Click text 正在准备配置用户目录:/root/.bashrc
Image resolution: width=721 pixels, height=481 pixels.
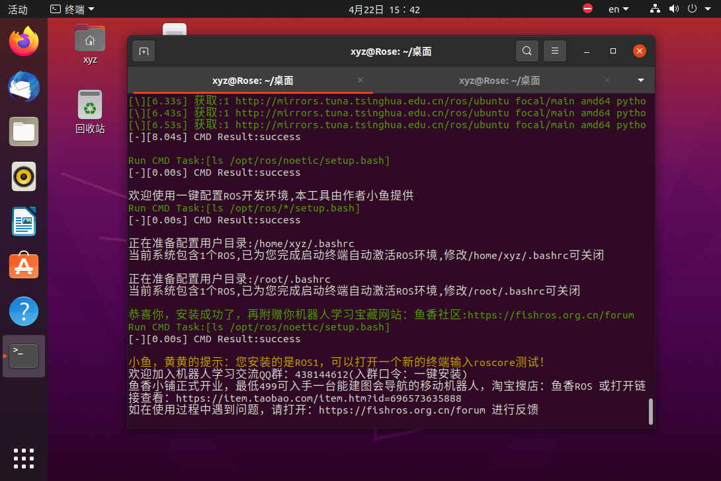point(230,279)
